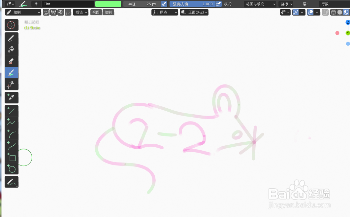The image size is (350, 217).
Task: Toggle pen pressure for 强度/力度 strength
Action: tap(218, 4)
